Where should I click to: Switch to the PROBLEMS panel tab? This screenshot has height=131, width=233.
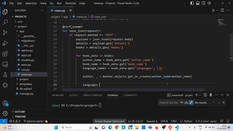tap(58, 95)
